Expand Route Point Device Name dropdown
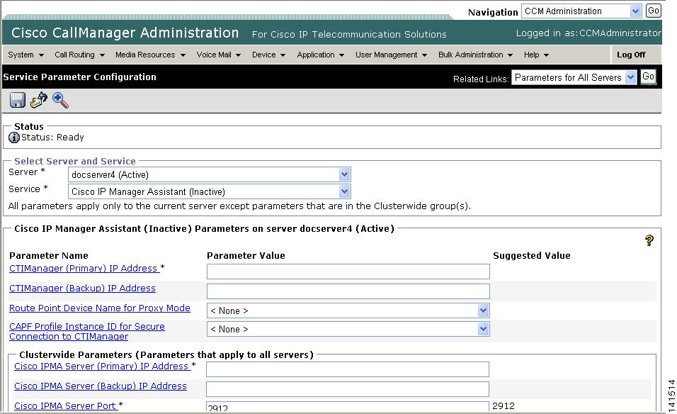 pos(348,310)
